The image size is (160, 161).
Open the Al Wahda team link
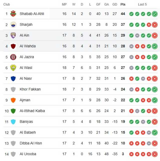28,46
